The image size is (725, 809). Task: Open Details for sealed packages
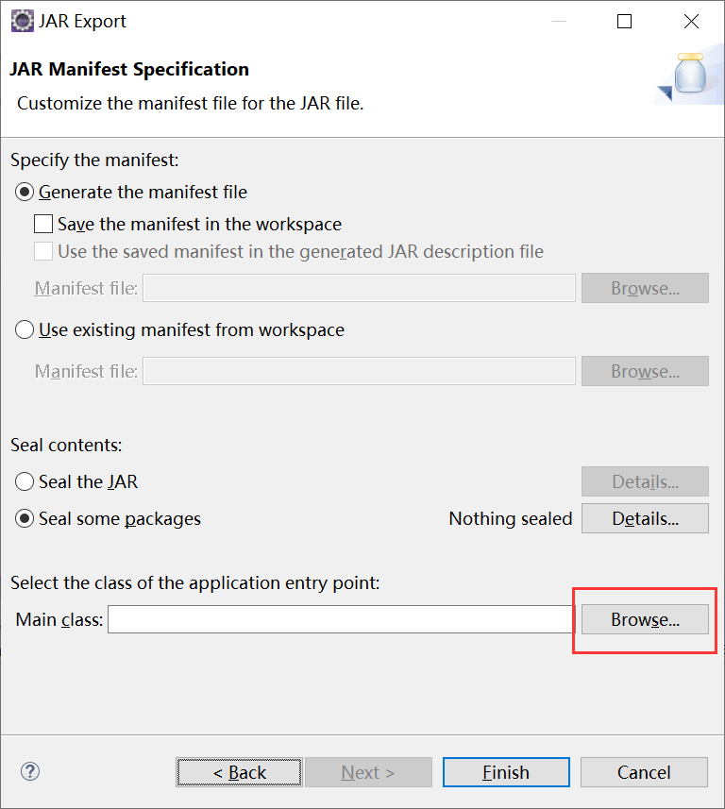645,518
